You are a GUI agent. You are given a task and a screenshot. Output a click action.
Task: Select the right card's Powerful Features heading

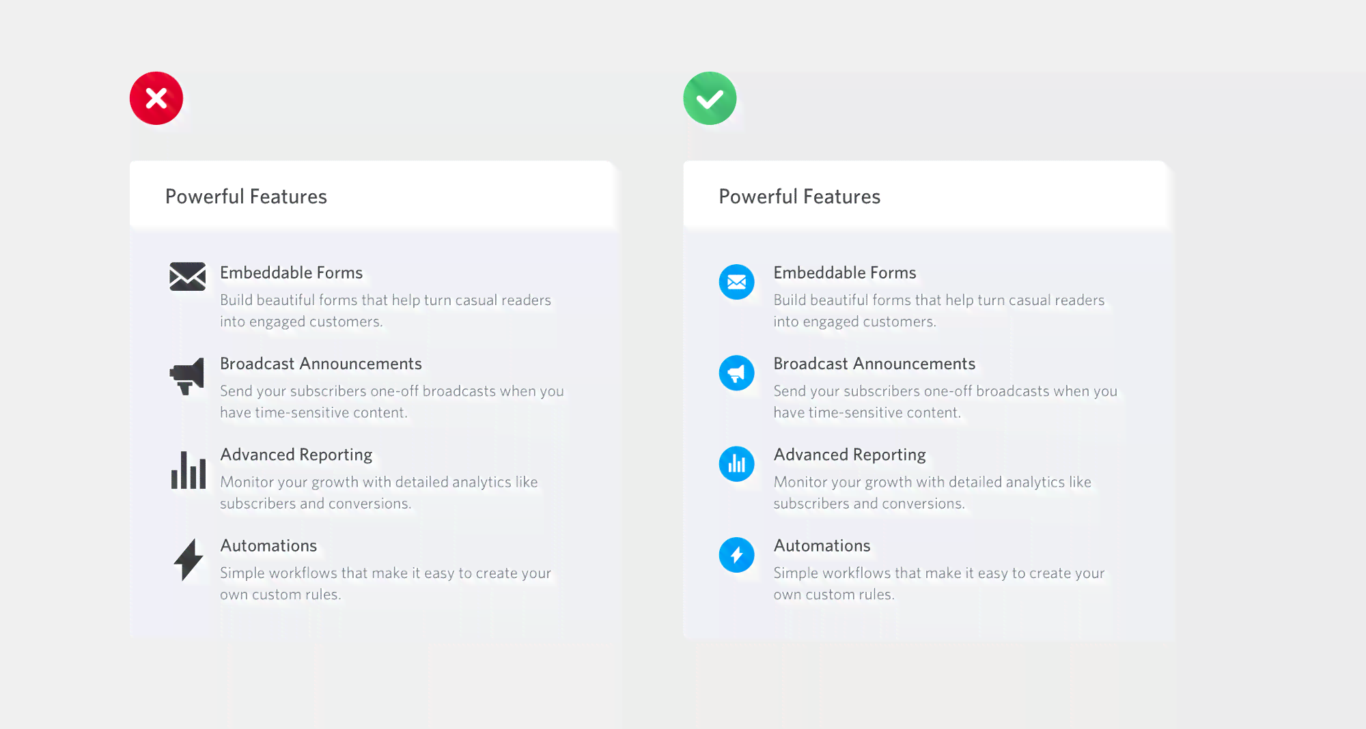pos(800,197)
